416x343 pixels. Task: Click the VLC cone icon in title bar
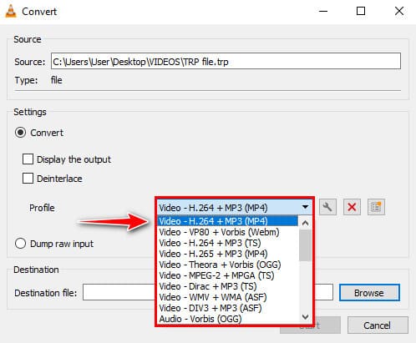pyautogui.click(x=11, y=12)
